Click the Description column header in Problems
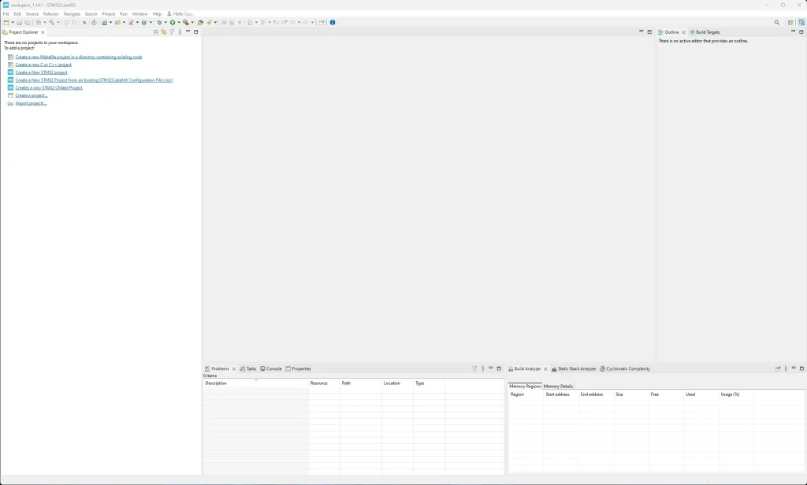Screen dimensions: 807x485 [216, 383]
